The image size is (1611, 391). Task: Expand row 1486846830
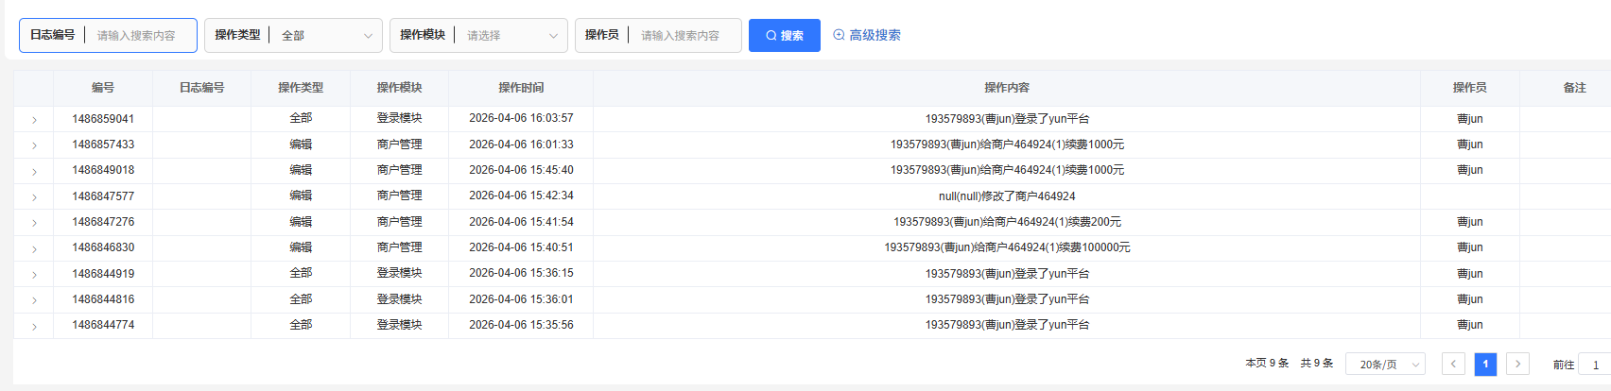click(34, 248)
